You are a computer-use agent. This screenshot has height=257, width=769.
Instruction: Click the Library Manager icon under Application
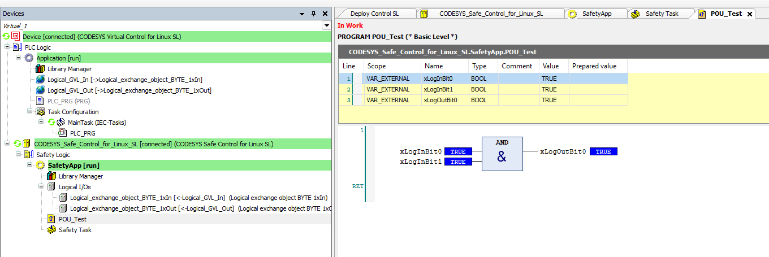click(x=41, y=69)
